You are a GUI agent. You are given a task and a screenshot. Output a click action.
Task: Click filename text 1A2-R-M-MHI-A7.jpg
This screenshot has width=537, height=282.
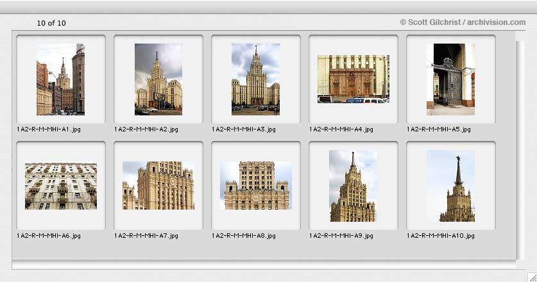[146, 236]
